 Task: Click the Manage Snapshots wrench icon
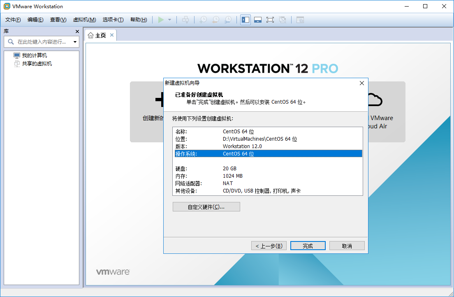pyautogui.click(x=228, y=20)
